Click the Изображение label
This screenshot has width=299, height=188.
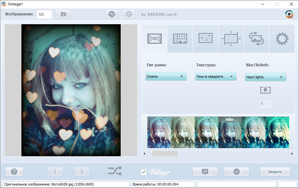(19, 14)
